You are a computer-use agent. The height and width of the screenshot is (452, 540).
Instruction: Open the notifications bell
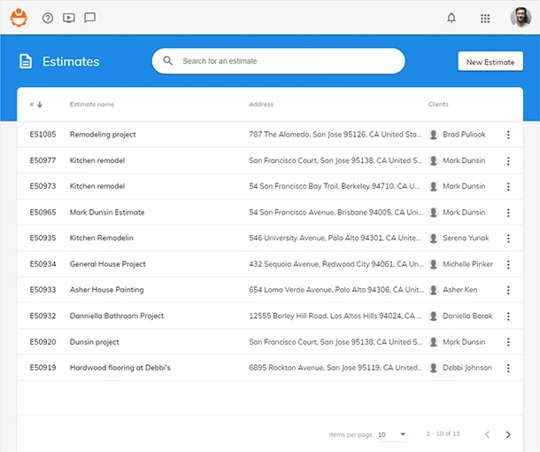click(451, 18)
